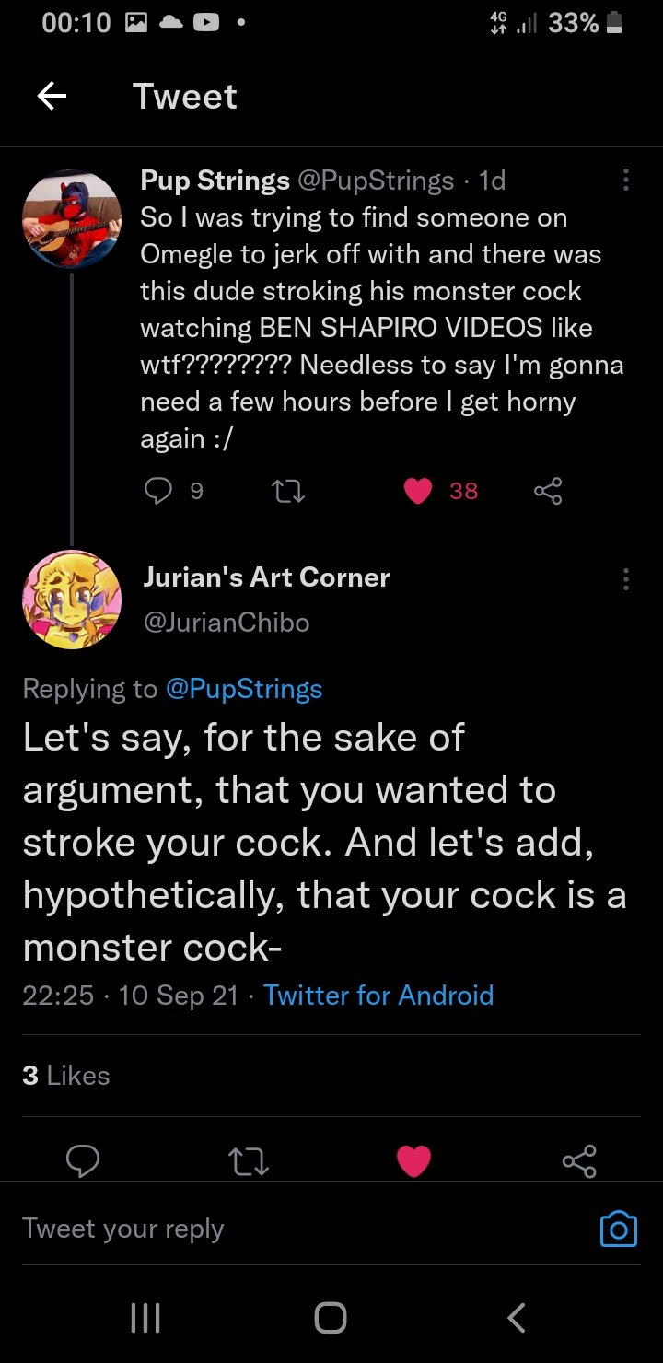The image size is (663, 1363).
Task: Open reply on Pup Strings tweet
Action: (157, 492)
